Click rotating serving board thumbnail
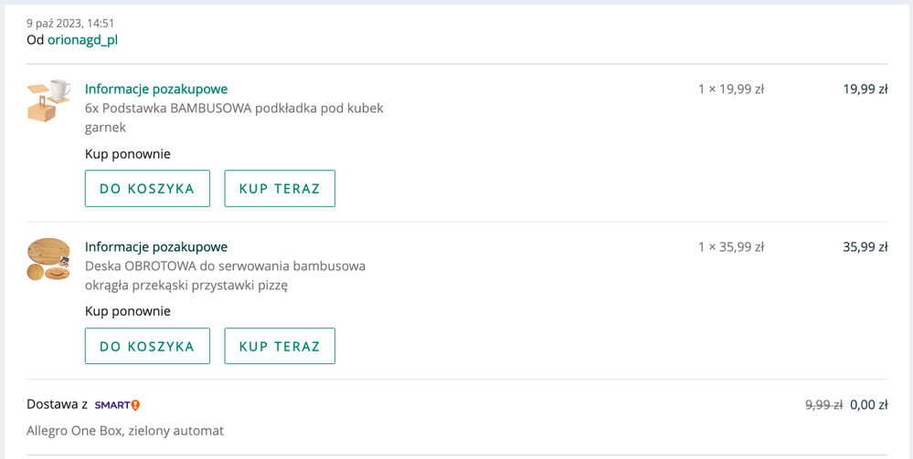This screenshot has height=459, width=913. 49,259
